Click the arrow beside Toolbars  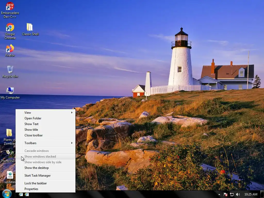[72, 143]
